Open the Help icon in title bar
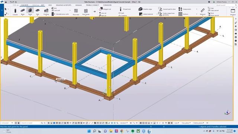 tap(209, 2)
